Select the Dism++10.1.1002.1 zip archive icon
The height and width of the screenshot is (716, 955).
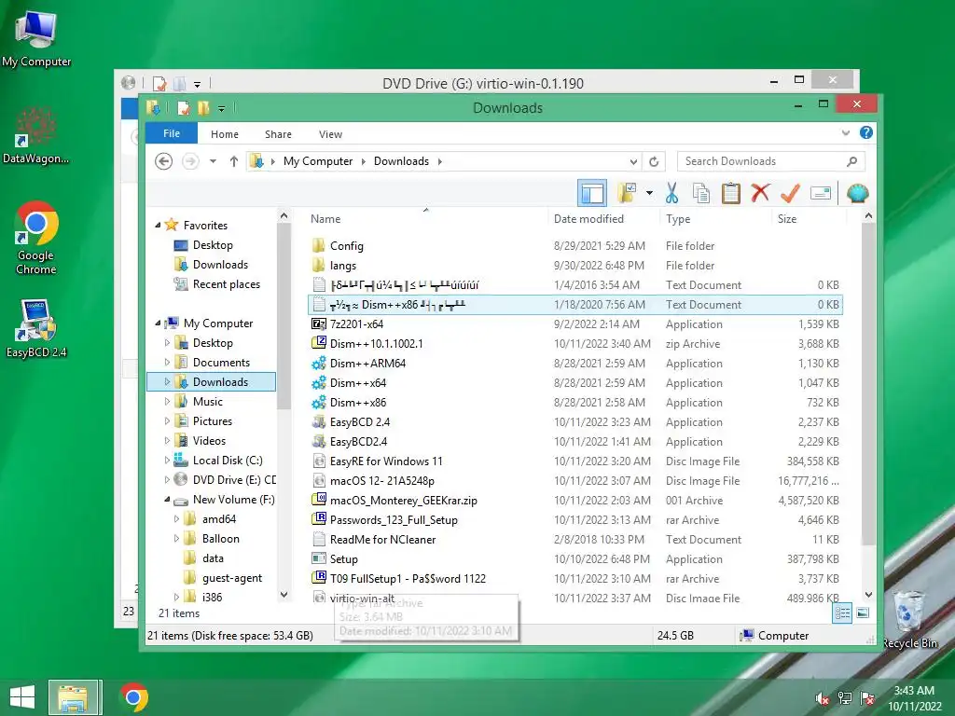319,343
